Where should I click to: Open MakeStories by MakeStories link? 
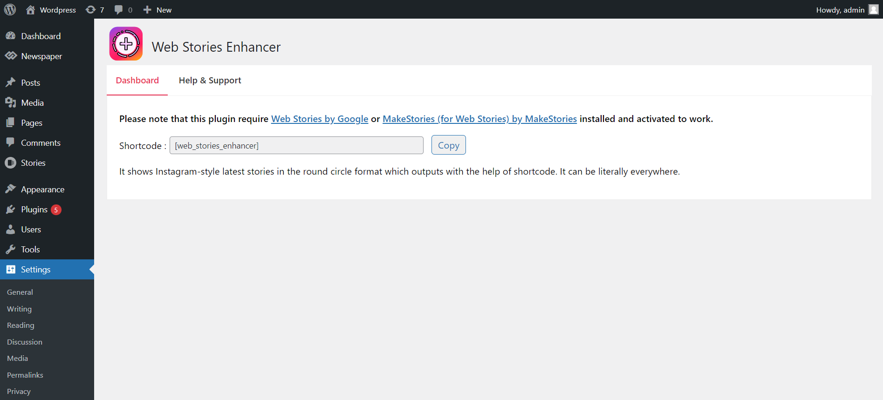(479, 119)
